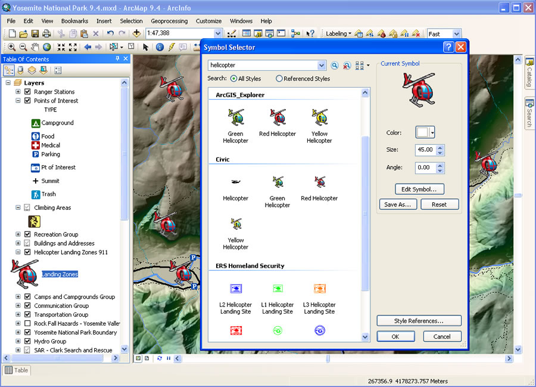
Task: Click the search magnifier in Symbol Selector
Action: click(335, 66)
